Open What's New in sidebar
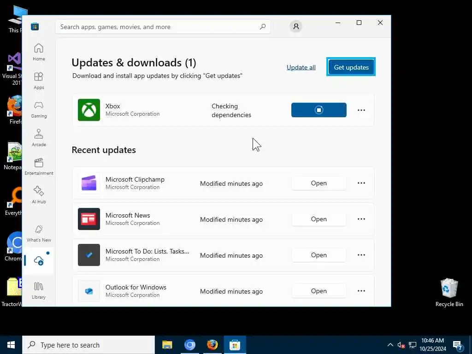This screenshot has height=354, width=472. [39, 234]
